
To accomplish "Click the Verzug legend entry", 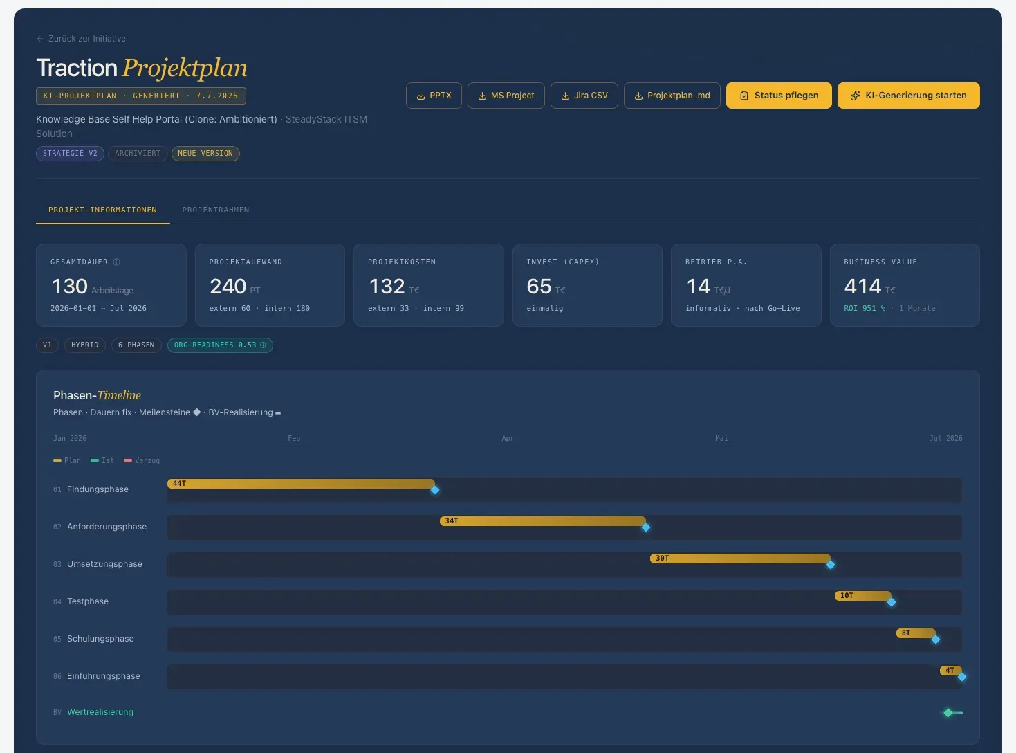I will tap(142, 460).
